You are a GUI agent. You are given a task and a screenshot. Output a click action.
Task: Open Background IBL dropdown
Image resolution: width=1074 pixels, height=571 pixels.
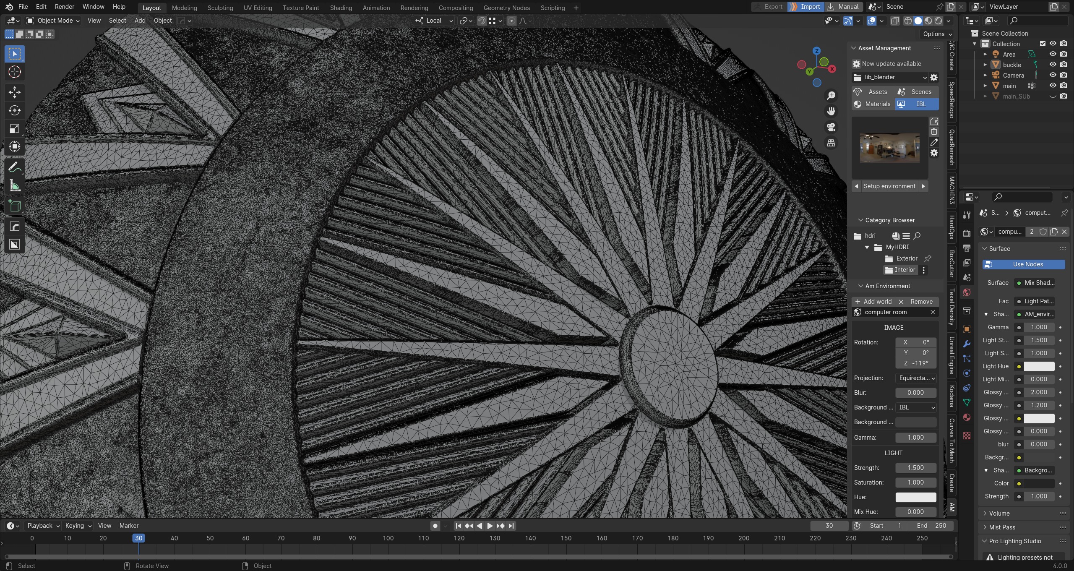(916, 408)
